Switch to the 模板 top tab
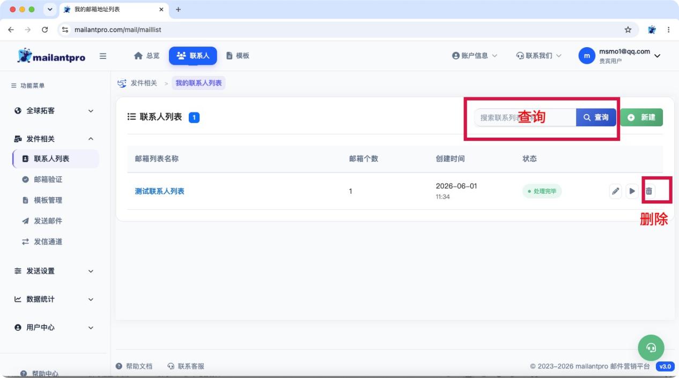 click(238, 56)
